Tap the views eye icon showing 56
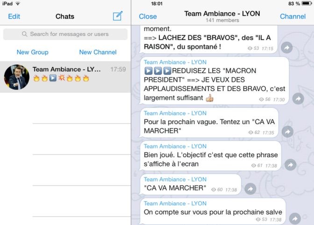The image size is (314, 225). point(261,99)
